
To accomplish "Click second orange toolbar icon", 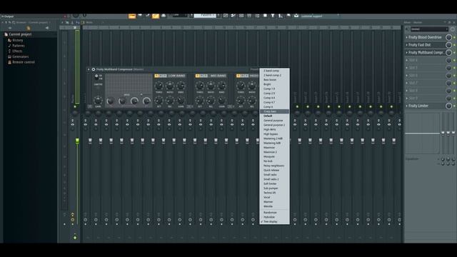I will 156,16.
